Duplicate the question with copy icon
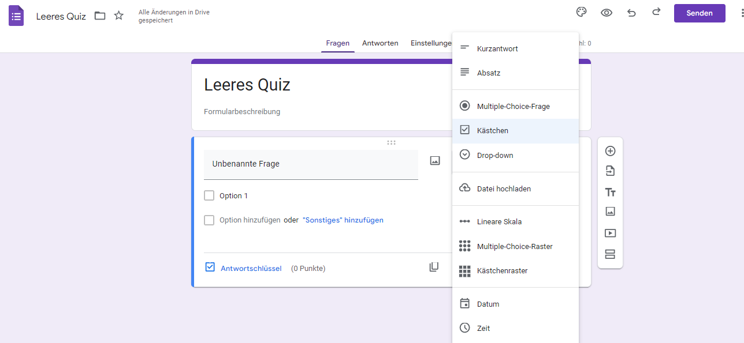744x343 pixels. click(434, 267)
